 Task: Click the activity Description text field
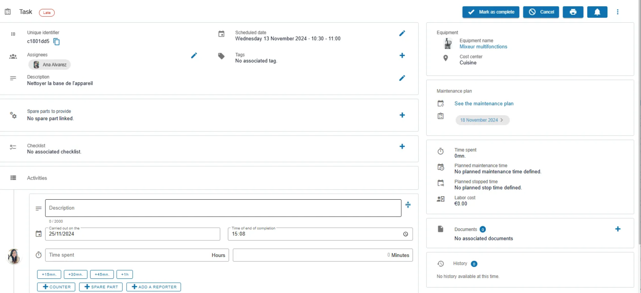223,208
